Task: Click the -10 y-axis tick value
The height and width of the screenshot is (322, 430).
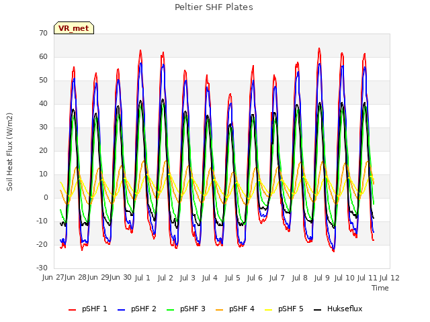Action: tap(42, 221)
